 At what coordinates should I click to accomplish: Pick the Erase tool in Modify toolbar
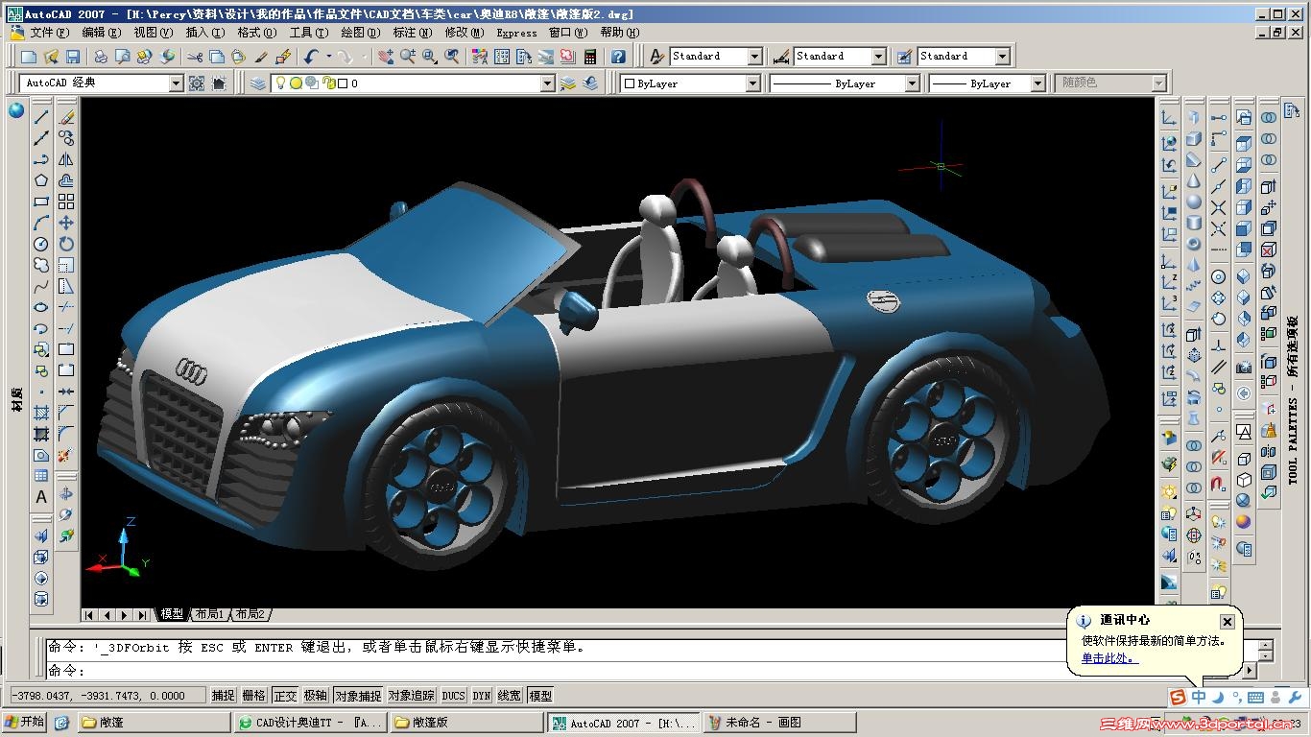click(66, 117)
